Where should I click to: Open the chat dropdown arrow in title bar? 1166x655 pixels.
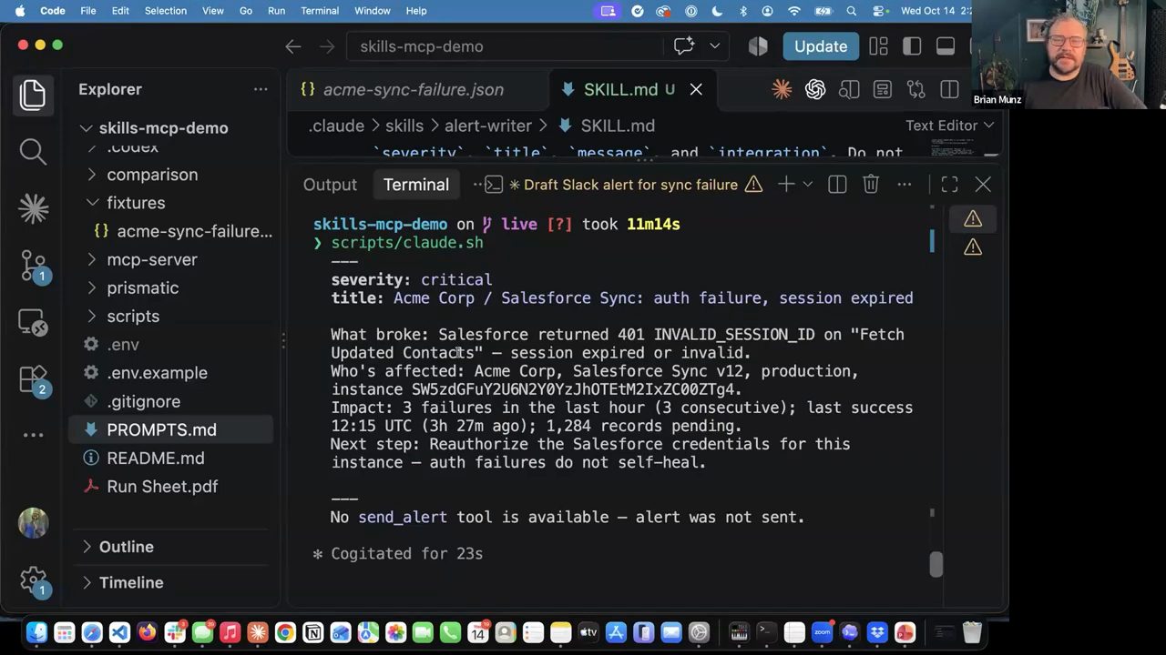(x=714, y=46)
